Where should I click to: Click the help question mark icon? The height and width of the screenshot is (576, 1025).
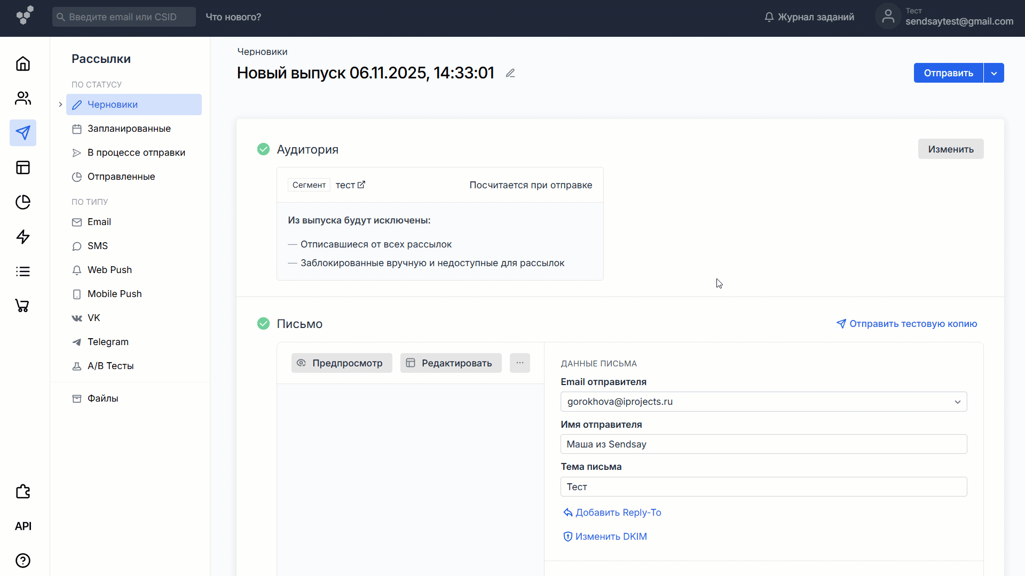click(23, 561)
